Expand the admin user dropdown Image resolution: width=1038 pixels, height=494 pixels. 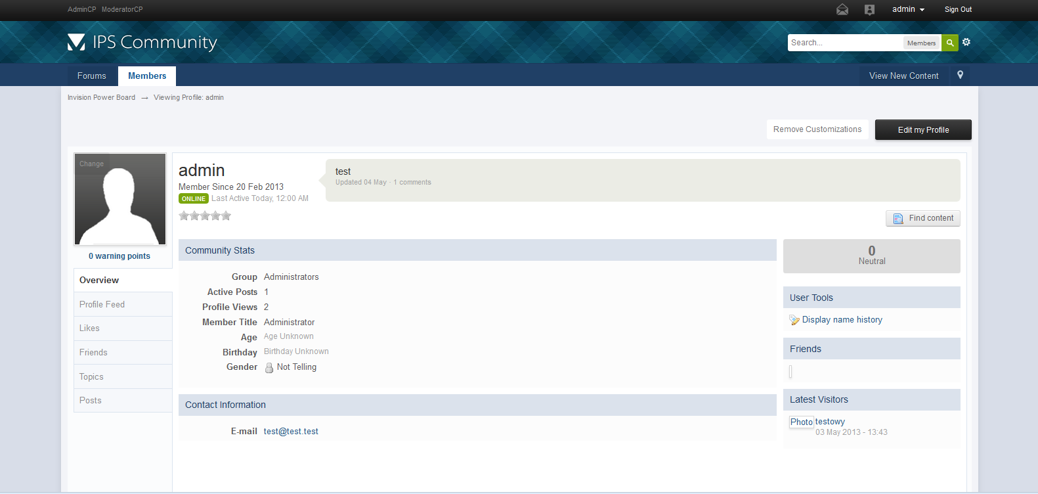coord(908,9)
